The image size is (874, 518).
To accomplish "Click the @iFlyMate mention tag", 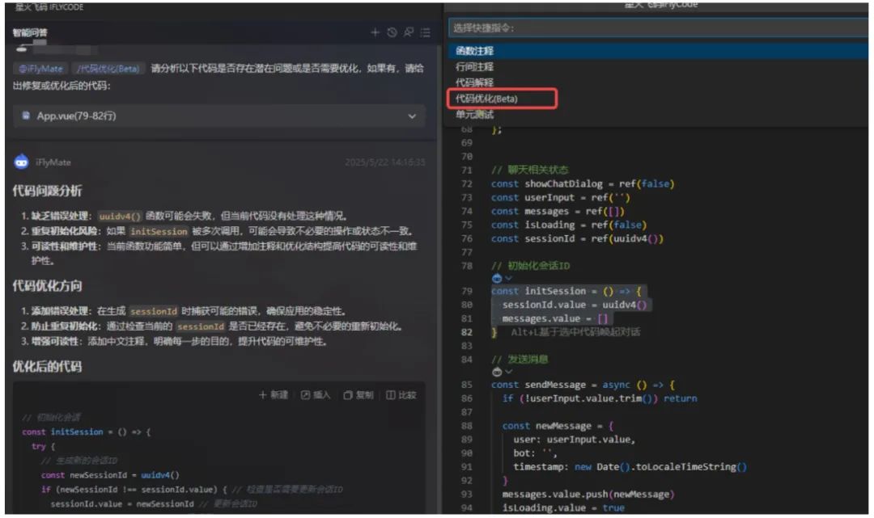I will [40, 69].
